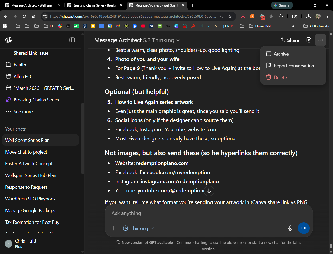Open the Gemini button in title bar

click(x=282, y=5)
